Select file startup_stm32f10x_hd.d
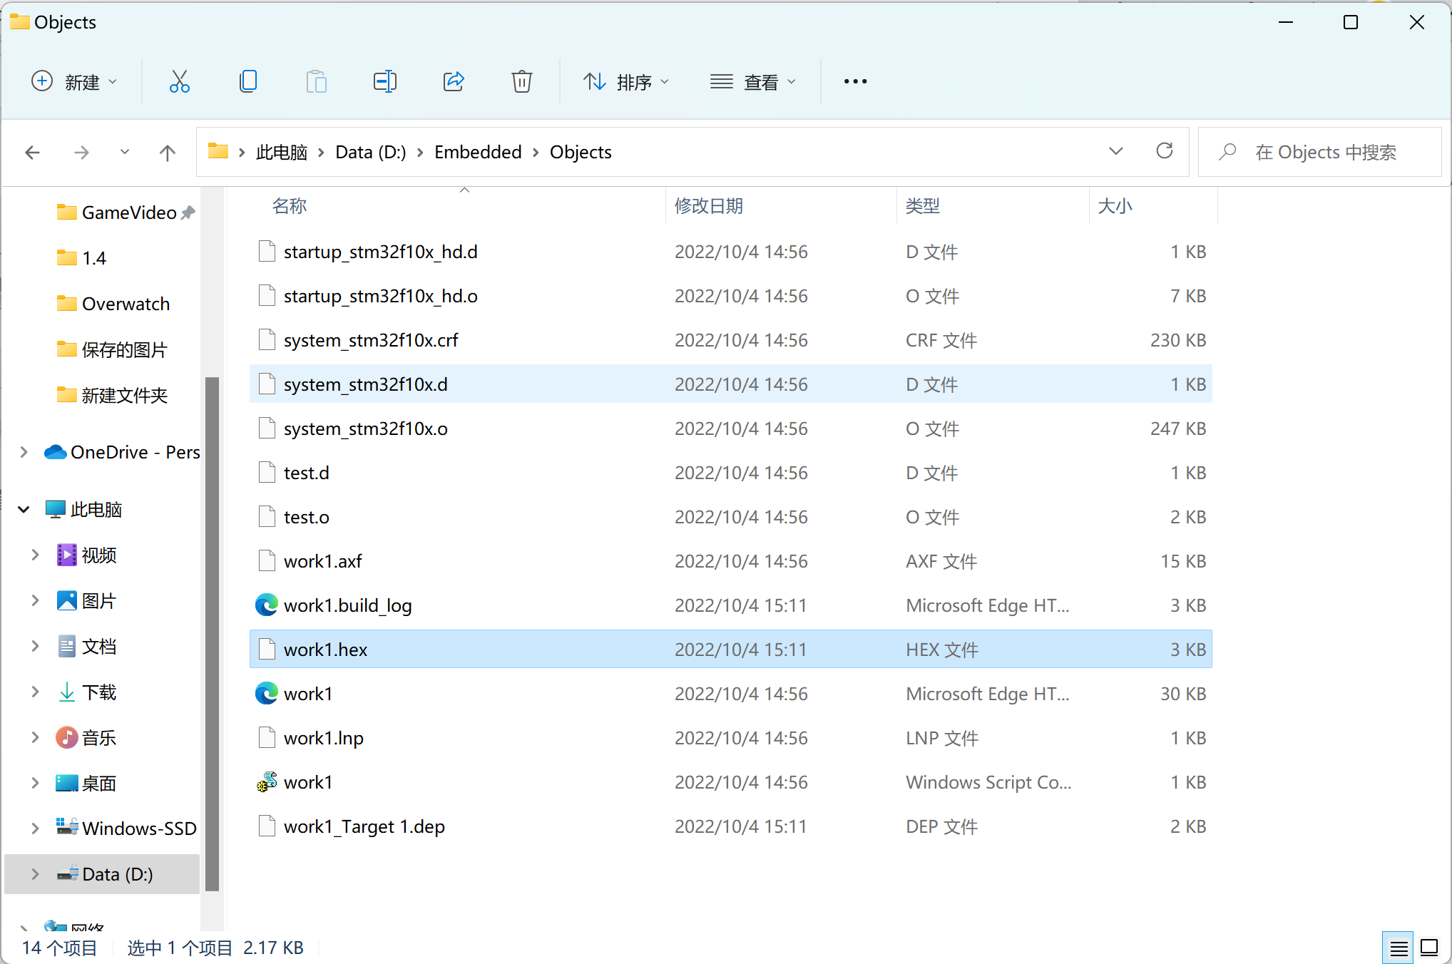1452x964 pixels. tap(731, 252)
